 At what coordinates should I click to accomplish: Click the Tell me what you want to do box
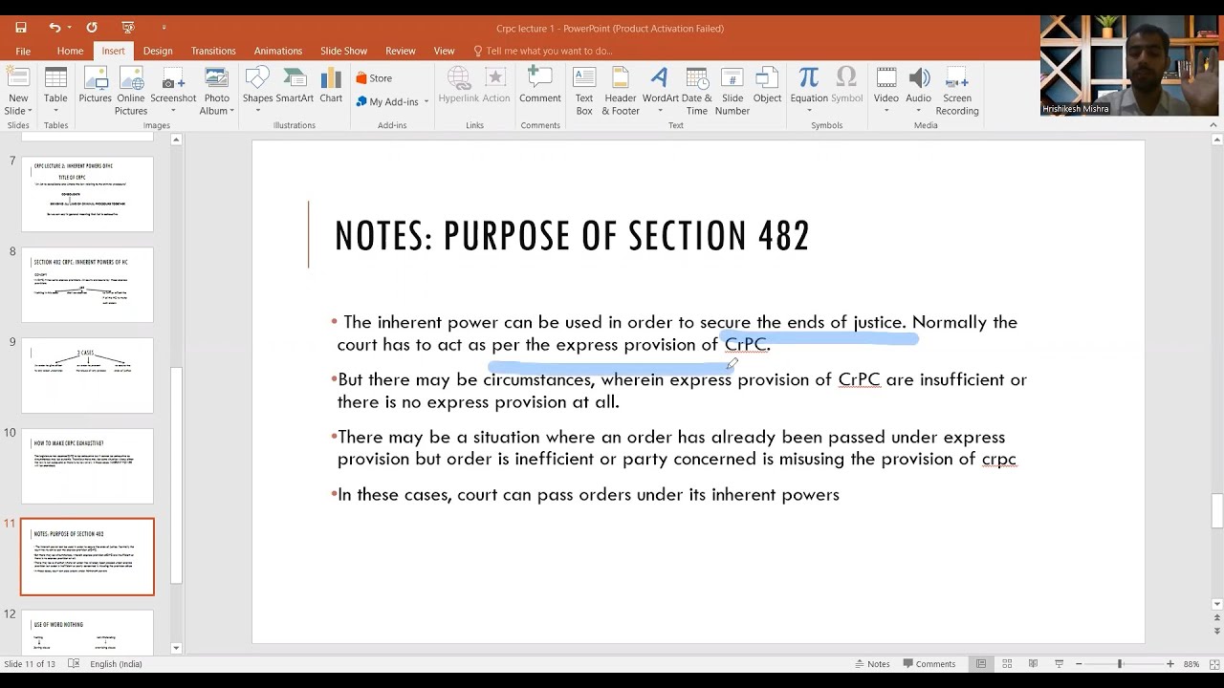tap(542, 51)
